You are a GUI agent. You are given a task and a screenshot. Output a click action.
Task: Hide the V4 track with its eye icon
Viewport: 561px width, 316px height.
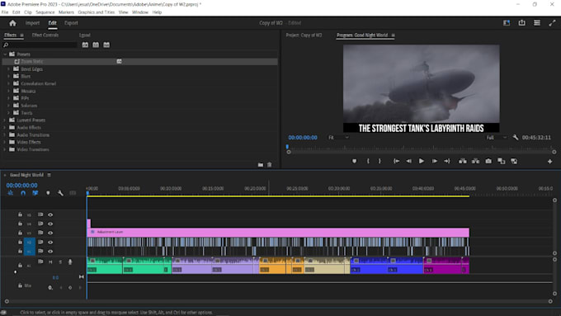click(x=50, y=224)
